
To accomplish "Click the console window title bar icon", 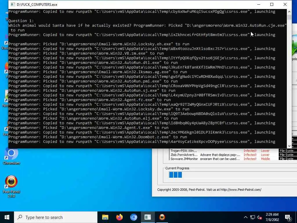I will [x=13, y=4].
